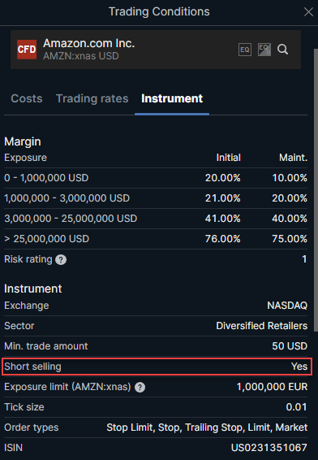Click the Diversified Retailers sector value
This screenshot has height=460, width=318.
(262, 326)
